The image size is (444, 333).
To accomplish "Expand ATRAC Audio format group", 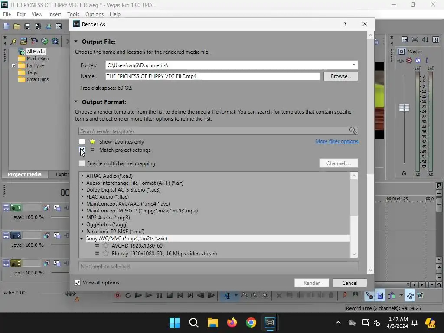I will point(82,176).
